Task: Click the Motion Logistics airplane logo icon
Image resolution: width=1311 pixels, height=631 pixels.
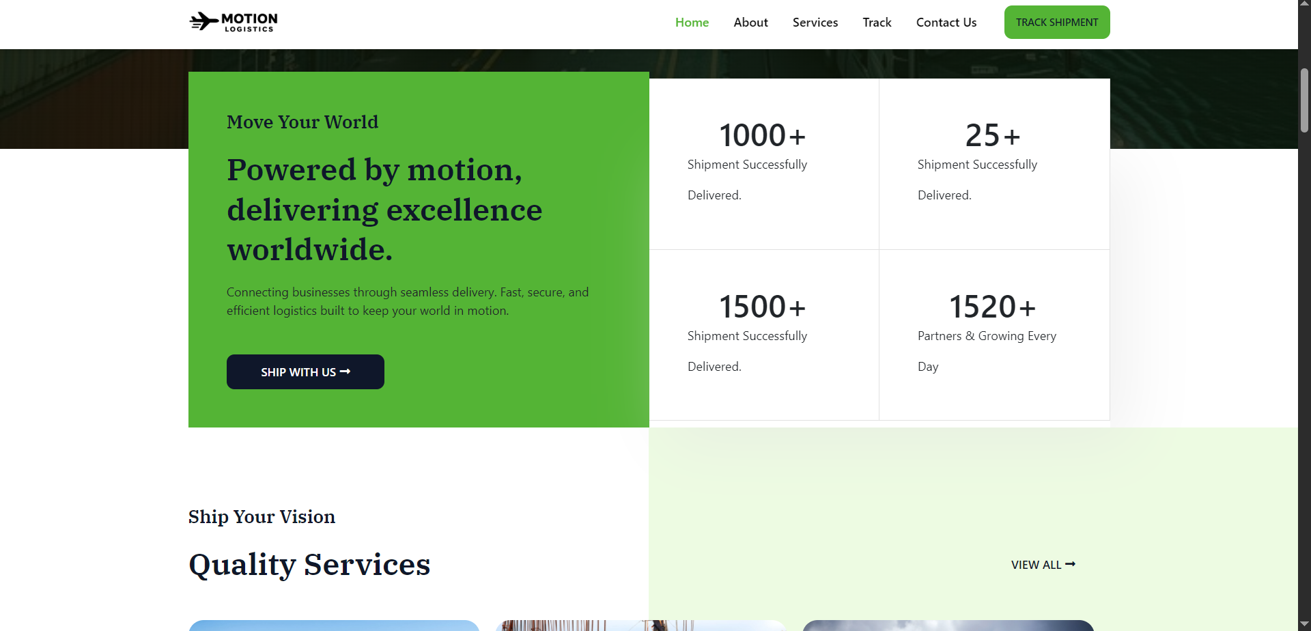Action: 203,22
